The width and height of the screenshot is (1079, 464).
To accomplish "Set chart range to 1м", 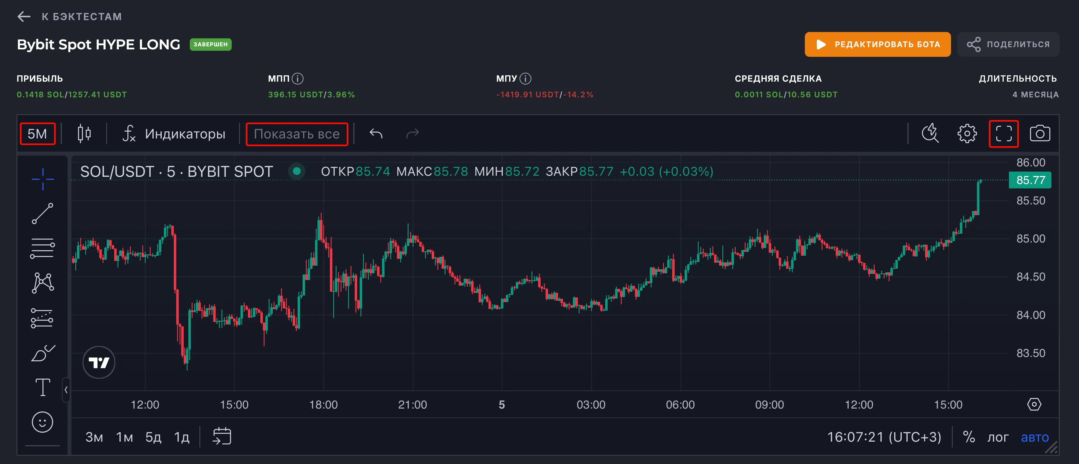I will [x=124, y=437].
